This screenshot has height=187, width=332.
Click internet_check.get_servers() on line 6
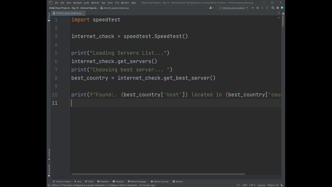click(x=114, y=61)
